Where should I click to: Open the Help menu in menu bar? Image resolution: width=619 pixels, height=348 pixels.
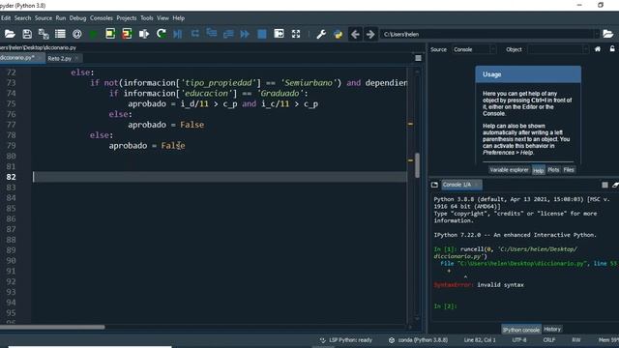178,18
